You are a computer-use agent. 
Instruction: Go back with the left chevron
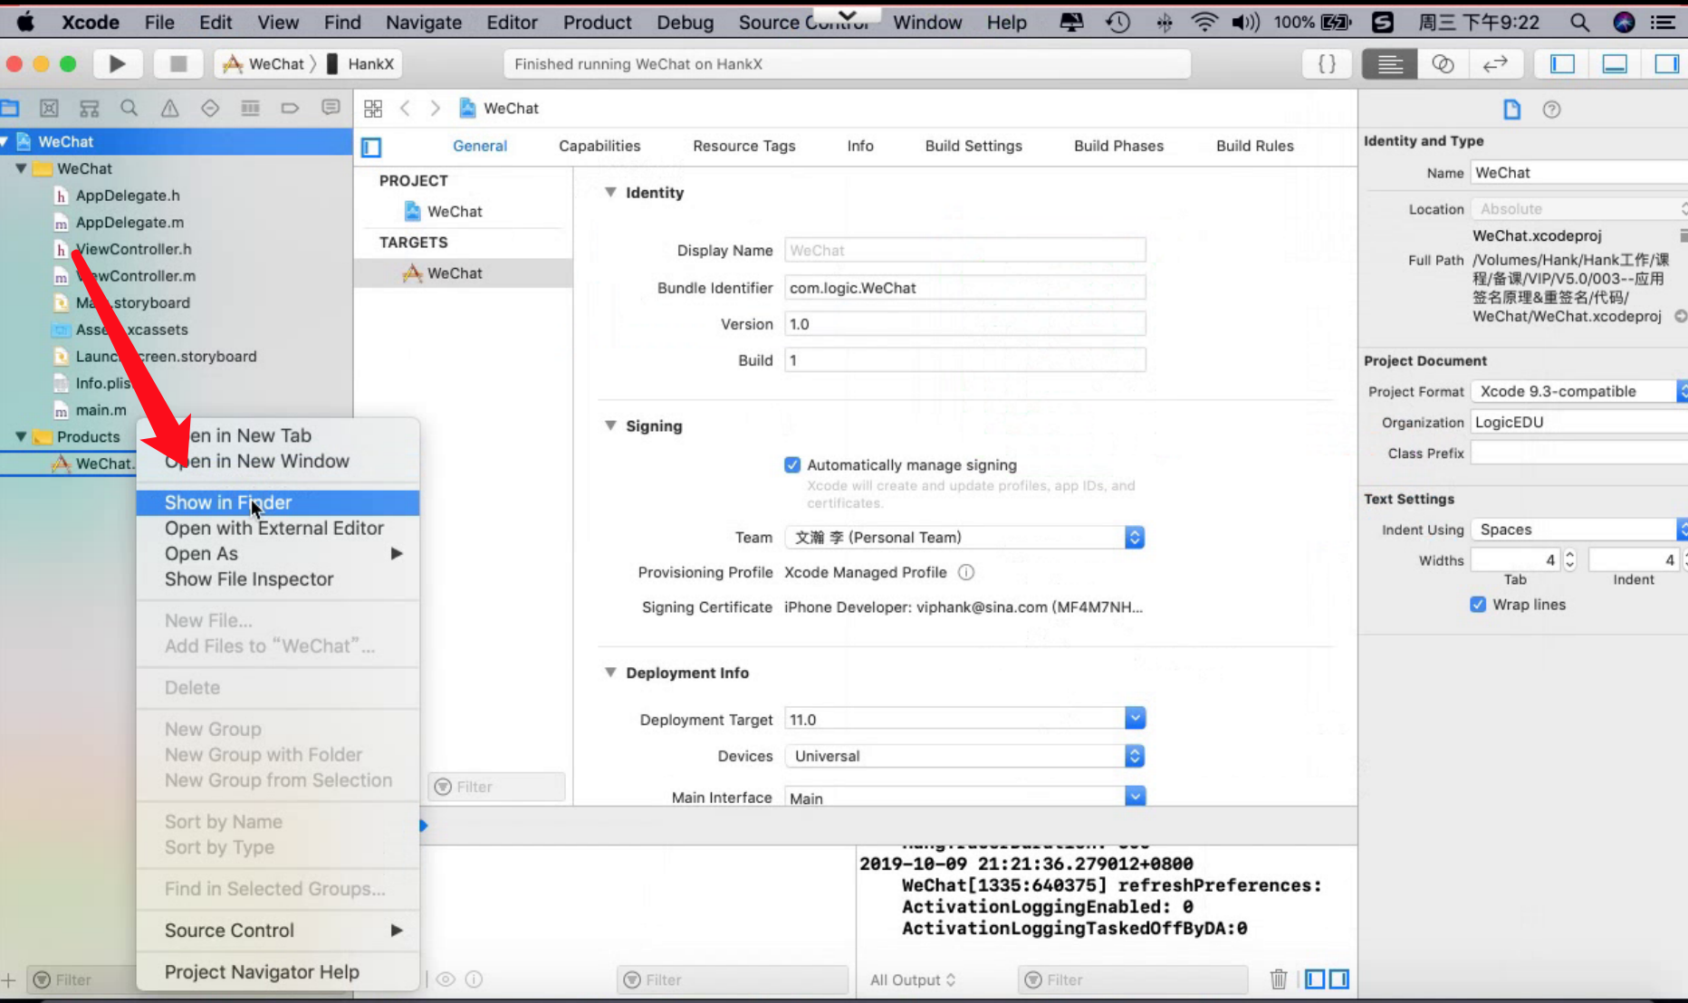405,109
